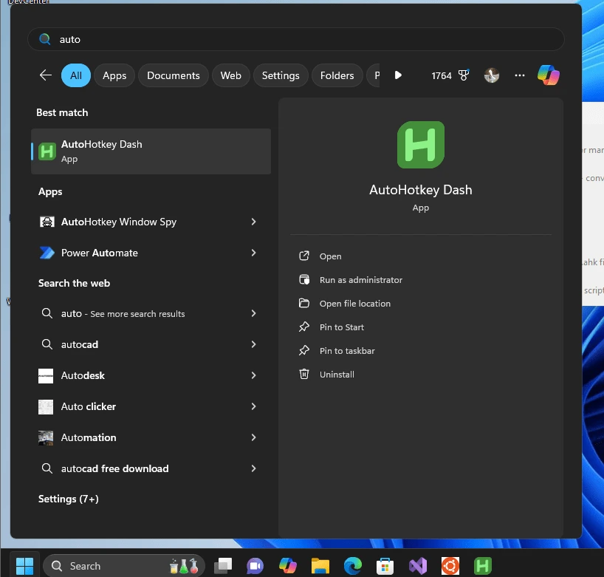Click the large AutoHotkey Dash logo
Image resolution: width=604 pixels, height=577 pixels.
click(x=421, y=145)
